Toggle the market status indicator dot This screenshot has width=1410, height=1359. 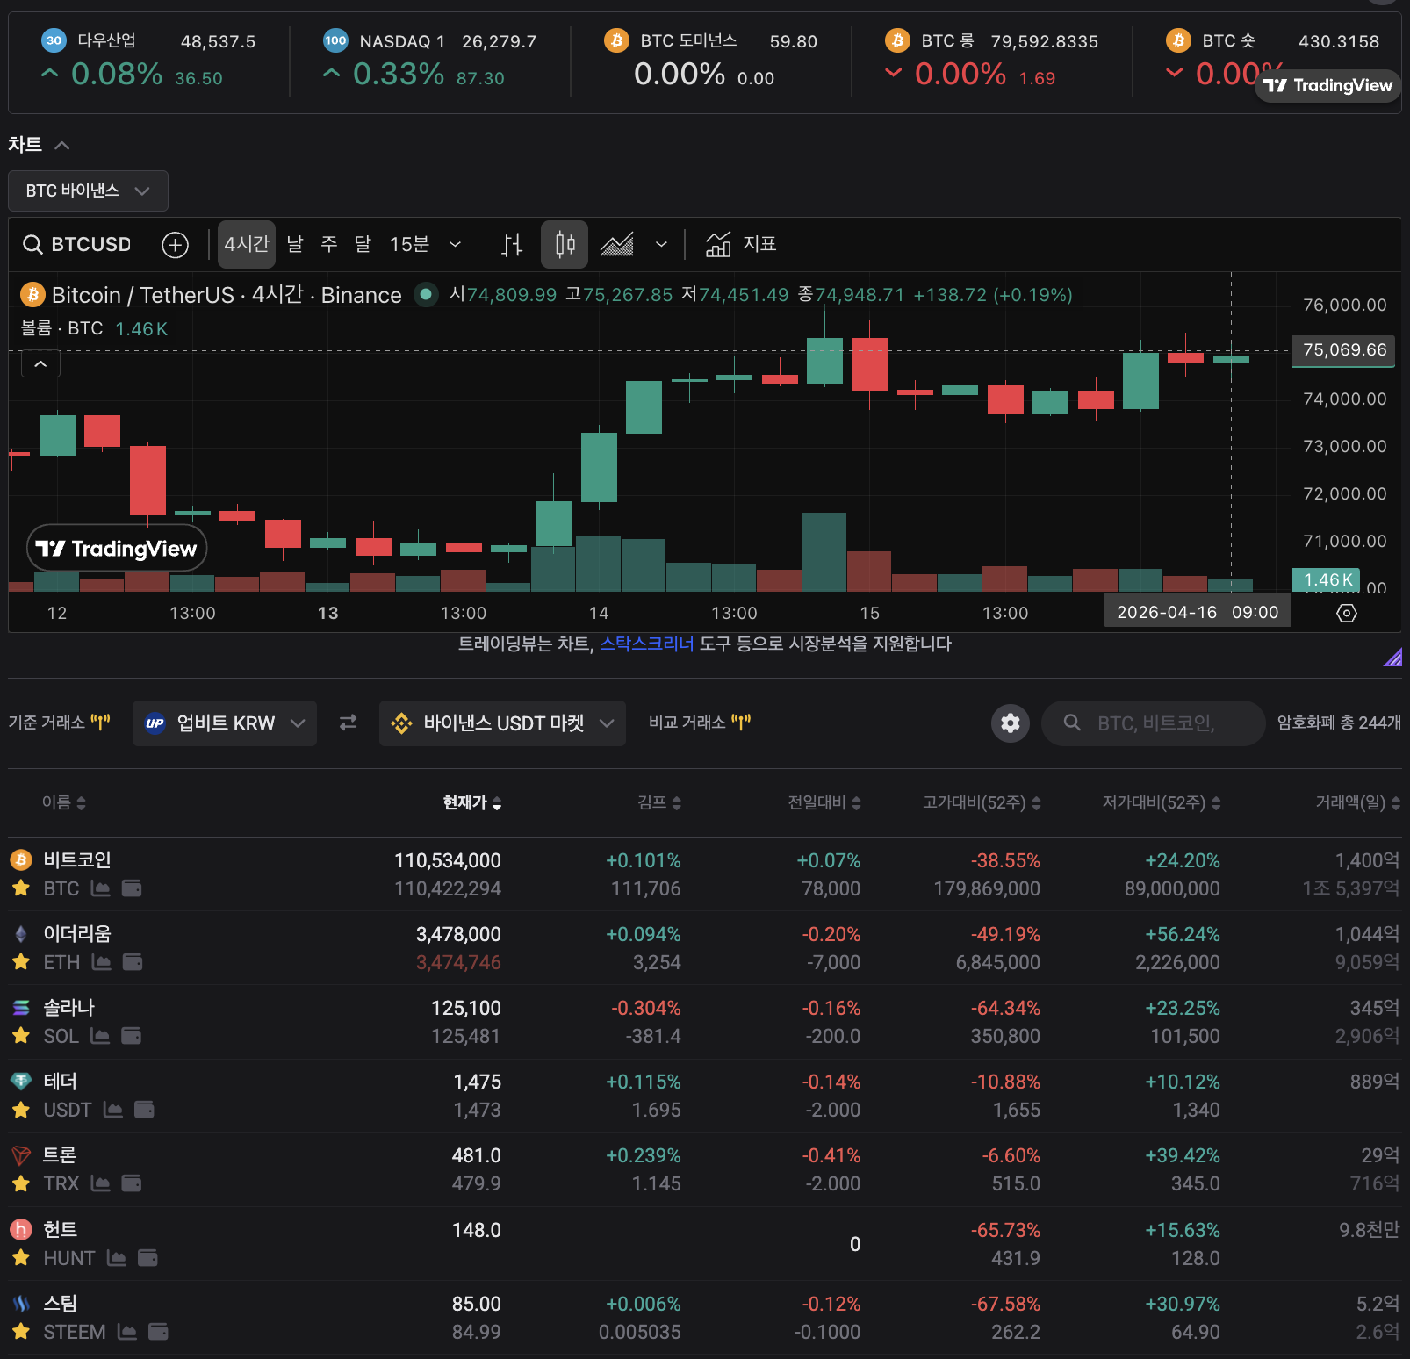426,295
